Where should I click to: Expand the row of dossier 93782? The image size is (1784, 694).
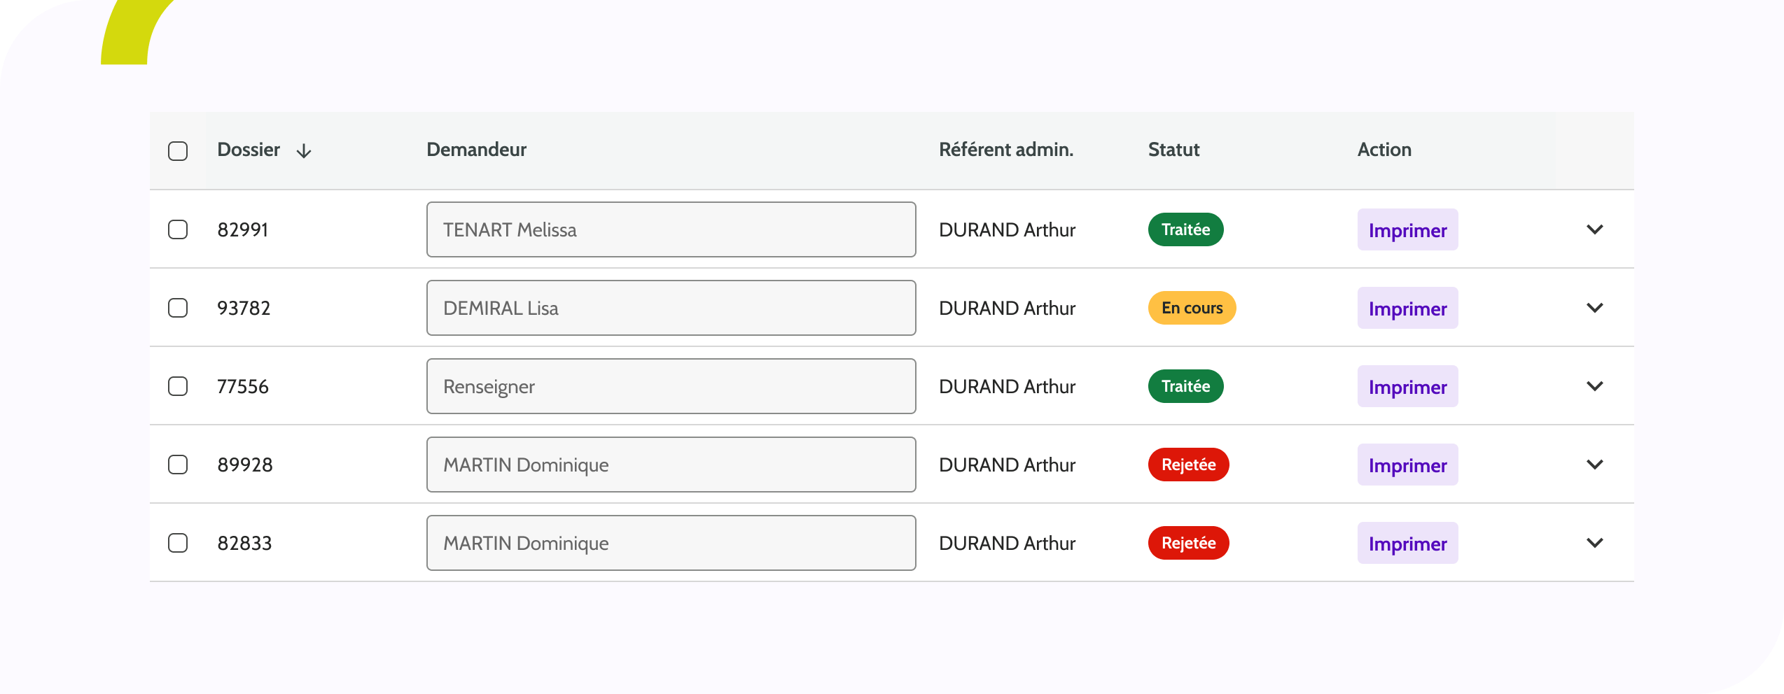click(x=1595, y=308)
